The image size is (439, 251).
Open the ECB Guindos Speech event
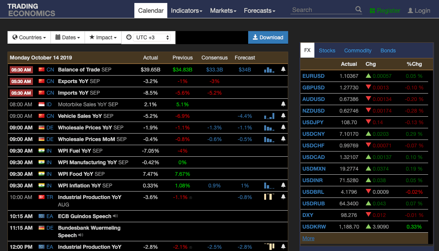tap(85, 216)
